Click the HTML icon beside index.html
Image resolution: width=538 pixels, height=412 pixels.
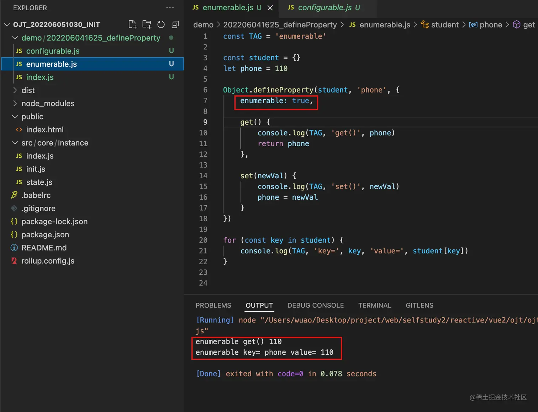pos(19,130)
